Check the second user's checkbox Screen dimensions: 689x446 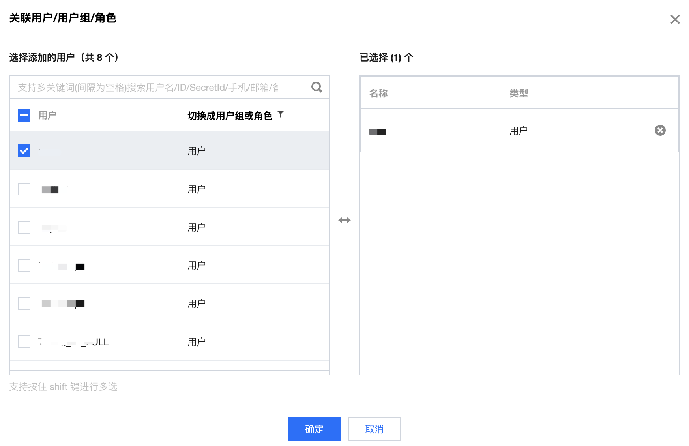tap(24, 189)
